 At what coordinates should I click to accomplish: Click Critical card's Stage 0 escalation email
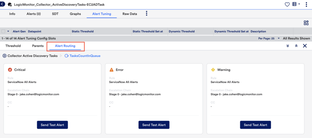tap(34, 94)
